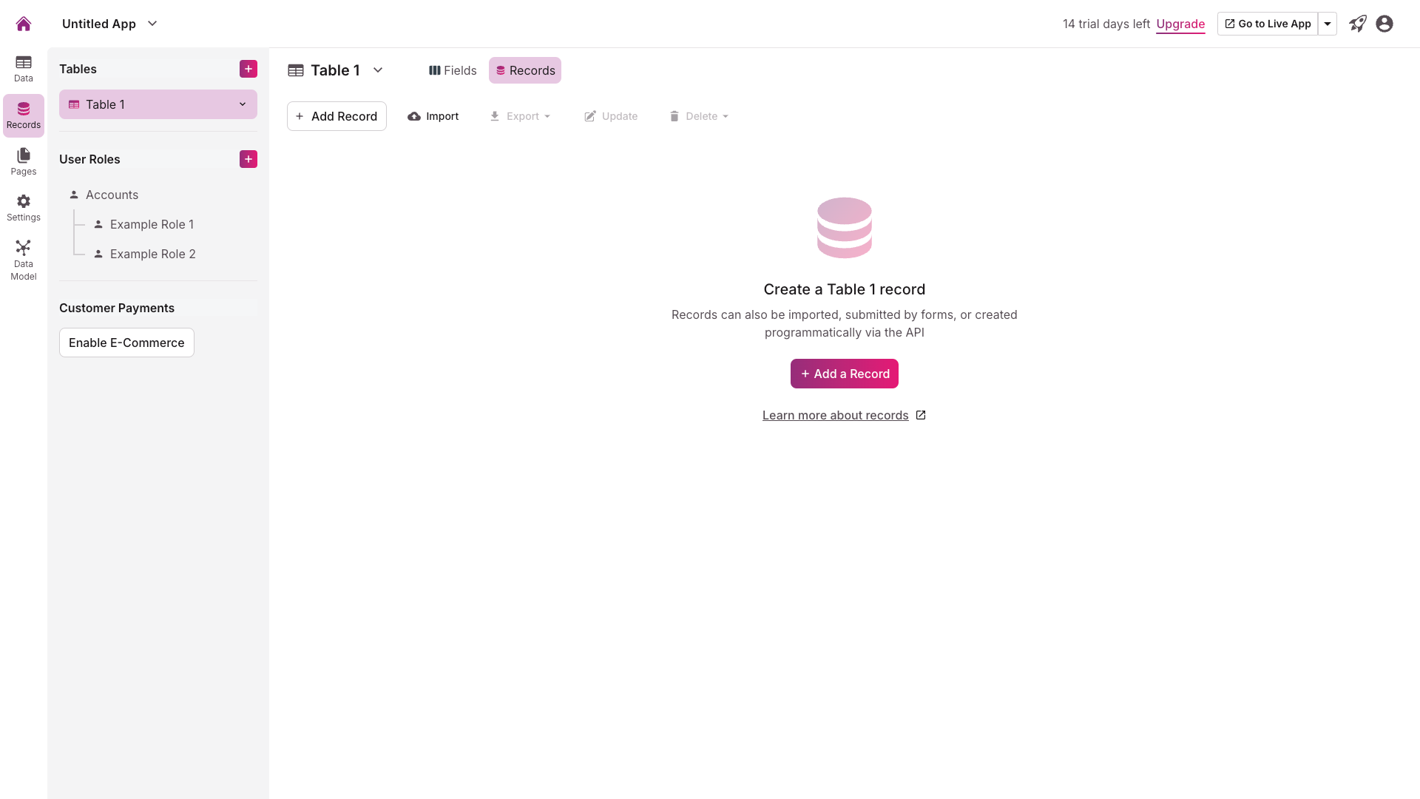Screen dimensions: 1420x799
Task: Add a new user role with plus icon
Action: (248, 159)
